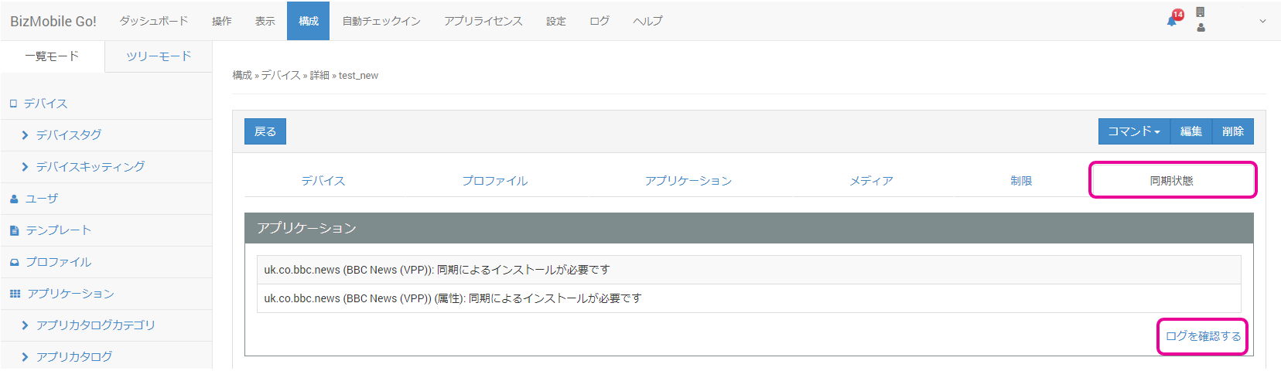This screenshot has width=1281, height=371.
Task: Open the notifications bell with 14 alerts
Action: pos(1173,20)
